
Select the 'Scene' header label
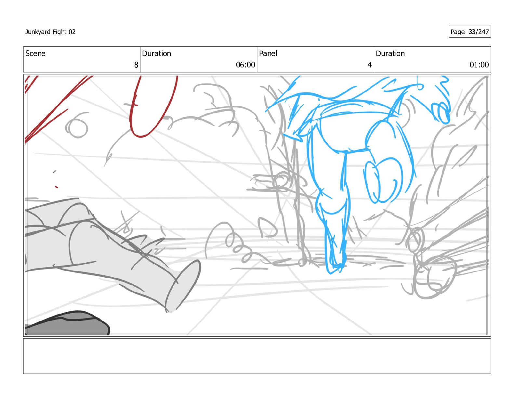coord(35,54)
